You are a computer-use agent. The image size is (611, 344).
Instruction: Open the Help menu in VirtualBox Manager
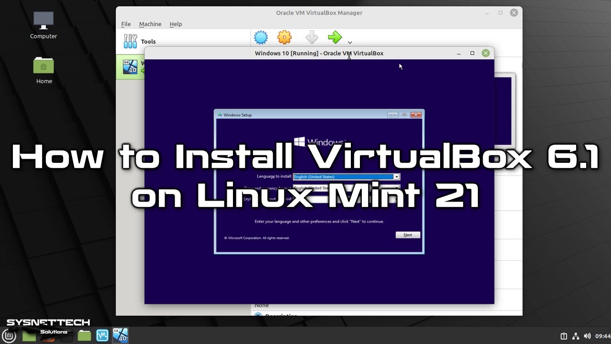coord(176,24)
